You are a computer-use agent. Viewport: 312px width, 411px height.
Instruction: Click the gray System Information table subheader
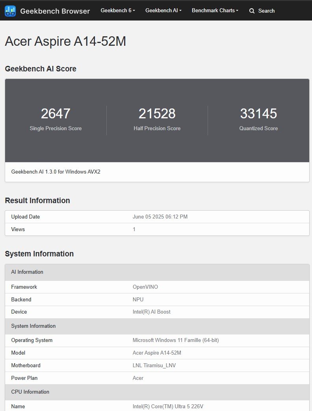(157, 326)
